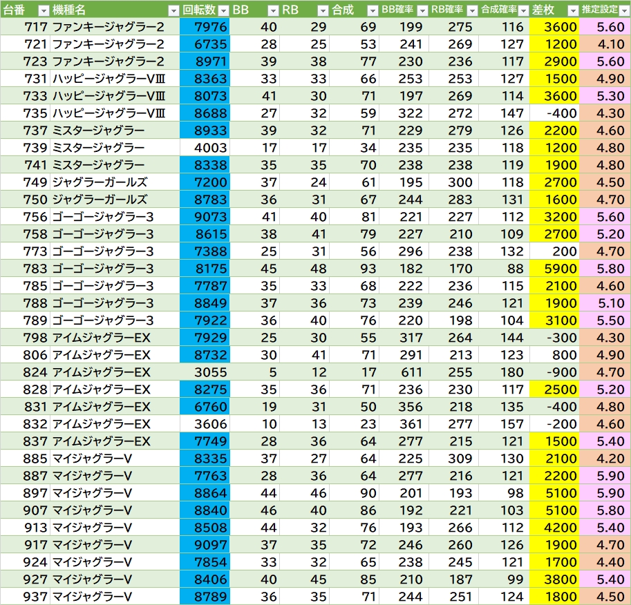Click the RB確率 filter dropdown arrow
Image resolution: width=631 pixels, height=605 pixels.
472,10
